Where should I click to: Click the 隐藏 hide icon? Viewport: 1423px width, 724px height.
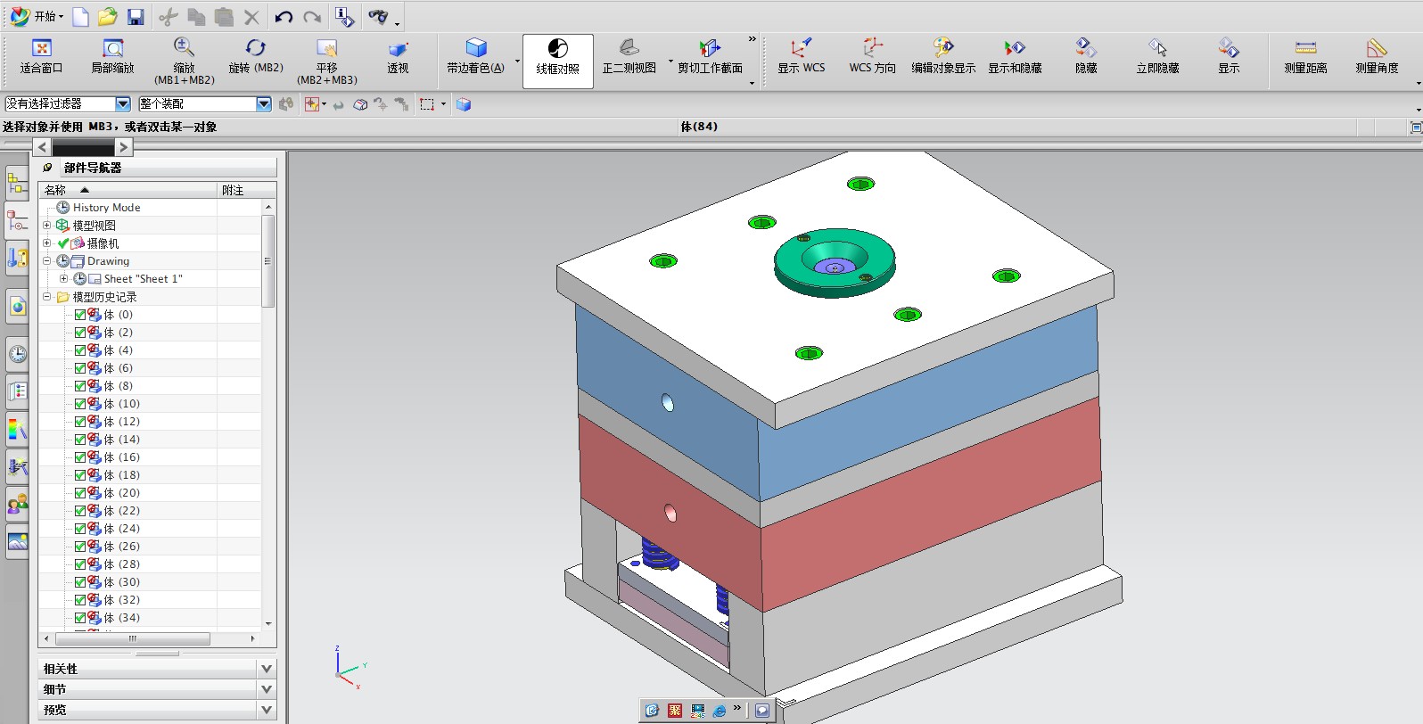[x=1086, y=57]
